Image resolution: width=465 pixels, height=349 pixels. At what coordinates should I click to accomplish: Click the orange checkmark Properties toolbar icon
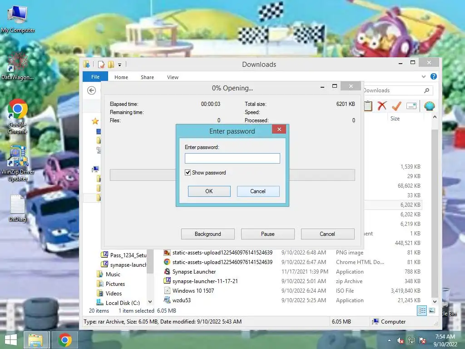pos(396,105)
